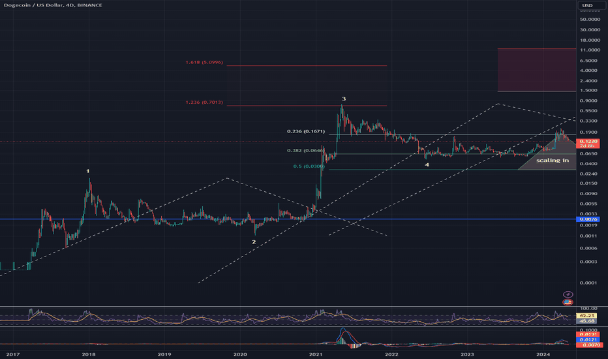
Task: Click the "scaling in" text annotation
Action: click(x=553, y=161)
